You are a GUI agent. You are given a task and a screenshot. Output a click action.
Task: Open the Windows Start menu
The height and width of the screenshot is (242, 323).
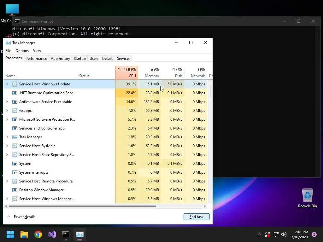[10, 234]
